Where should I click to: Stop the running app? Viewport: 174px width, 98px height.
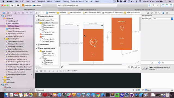[x=18, y=5]
